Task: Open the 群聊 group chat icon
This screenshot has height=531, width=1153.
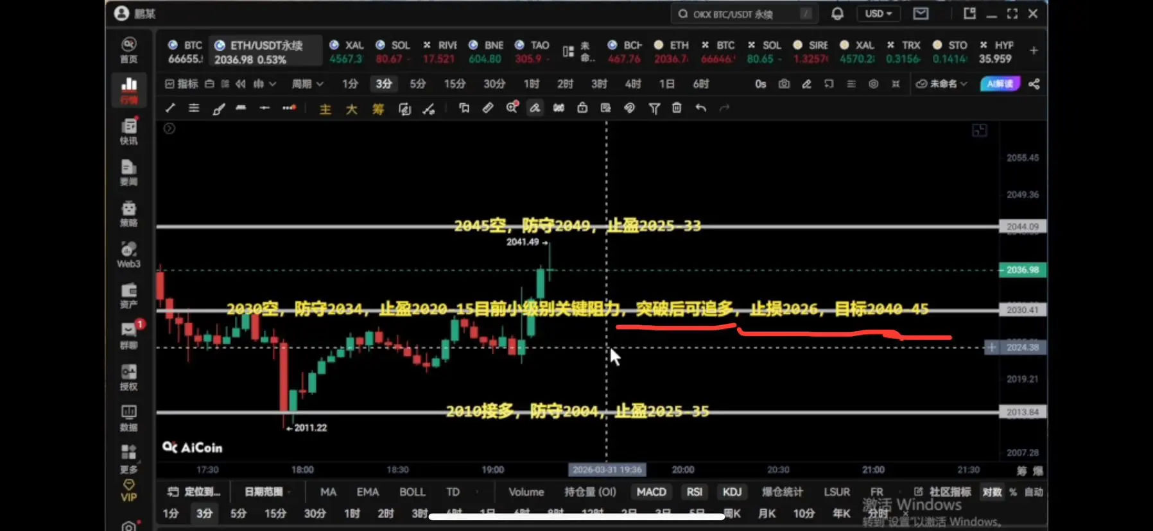Action: pyautogui.click(x=128, y=336)
